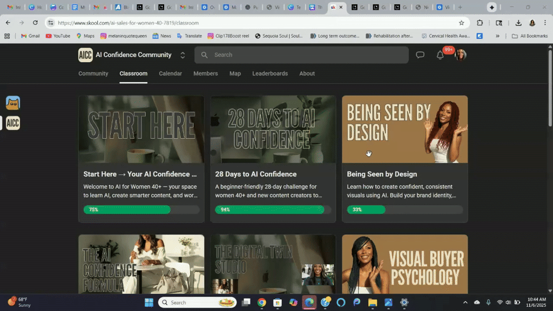Open the browser downloads icon
This screenshot has width=553, height=311.
point(518,23)
